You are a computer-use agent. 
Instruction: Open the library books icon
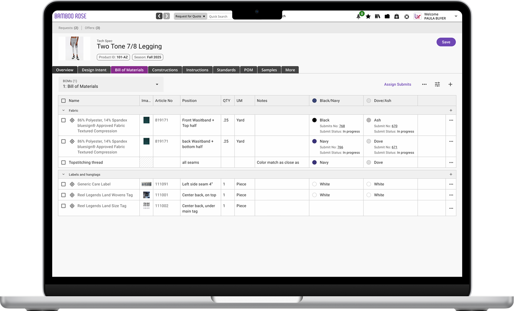point(377,16)
